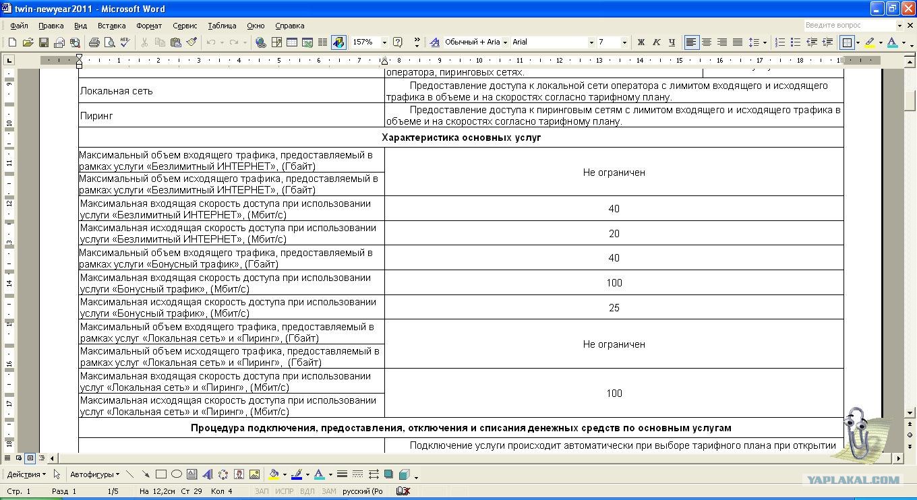Open Автофигуры shapes dropdown
Viewport: 917px width, 500px height.
pyautogui.click(x=94, y=474)
